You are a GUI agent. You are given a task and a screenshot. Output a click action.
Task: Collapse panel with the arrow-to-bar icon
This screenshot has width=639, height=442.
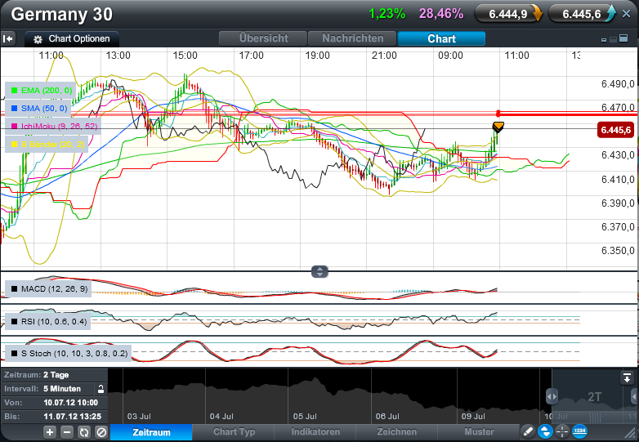coord(8,39)
